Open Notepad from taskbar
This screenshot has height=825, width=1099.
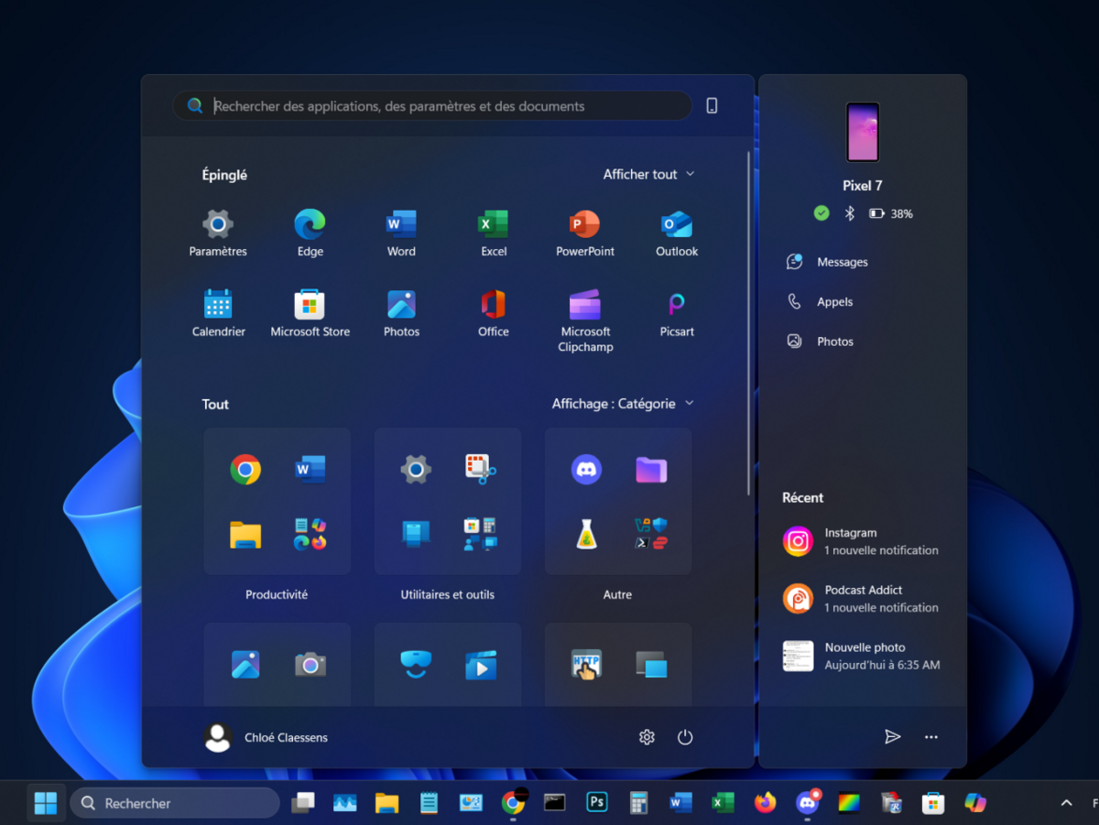tap(429, 803)
